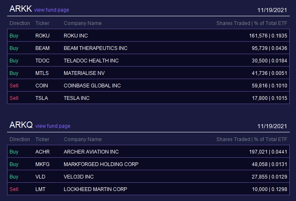This screenshot has width=296, height=201.
Task: Click the ARKQ fund title heading
Action: pos(21,125)
